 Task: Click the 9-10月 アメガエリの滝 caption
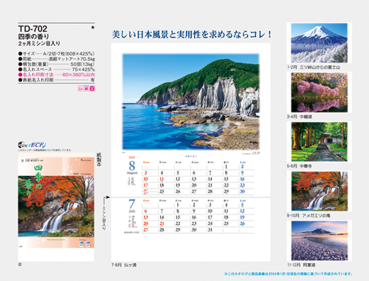(x=308, y=216)
